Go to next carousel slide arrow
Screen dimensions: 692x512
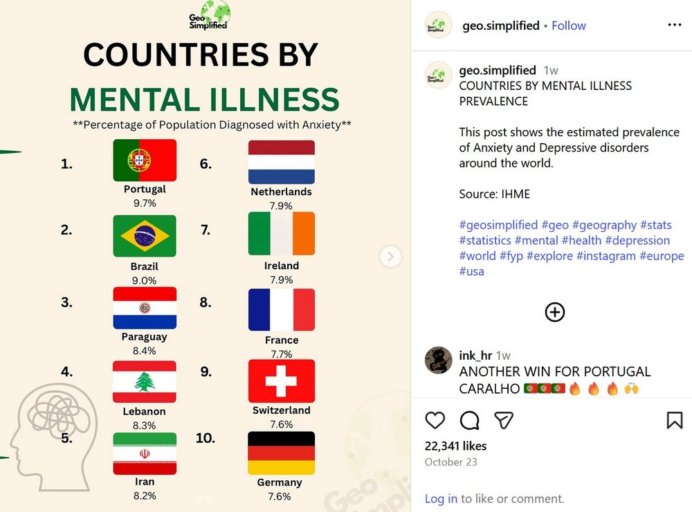point(391,257)
